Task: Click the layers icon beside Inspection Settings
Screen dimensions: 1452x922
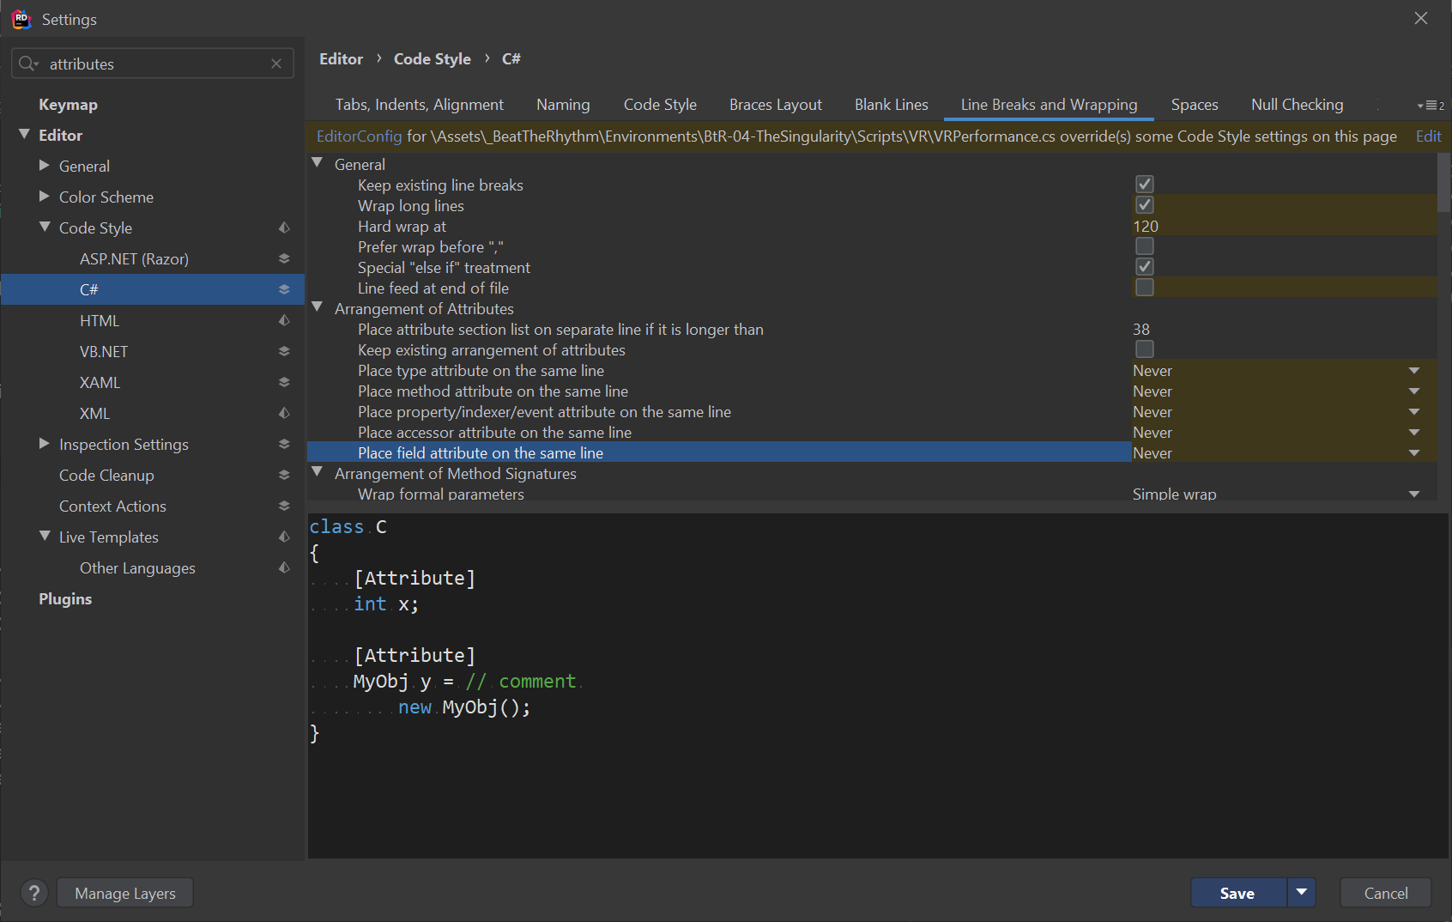Action: pos(284,444)
